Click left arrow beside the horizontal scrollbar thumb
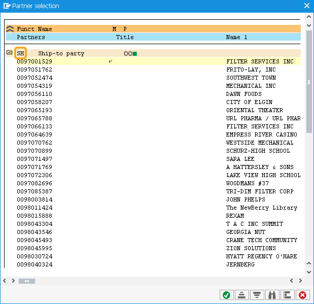 pyautogui.click(x=5, y=281)
